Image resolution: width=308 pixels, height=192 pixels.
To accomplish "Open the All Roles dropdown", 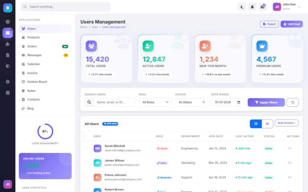I will click(155, 102).
